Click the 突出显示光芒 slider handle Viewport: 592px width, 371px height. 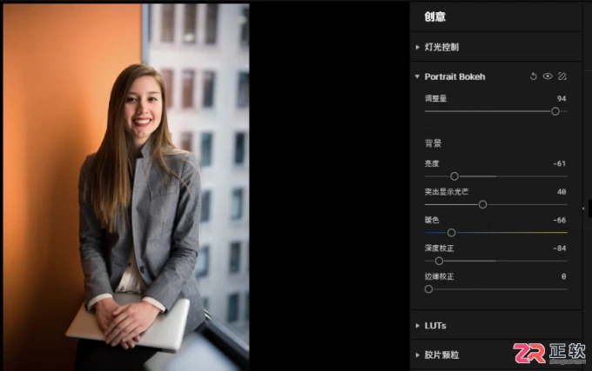point(482,204)
